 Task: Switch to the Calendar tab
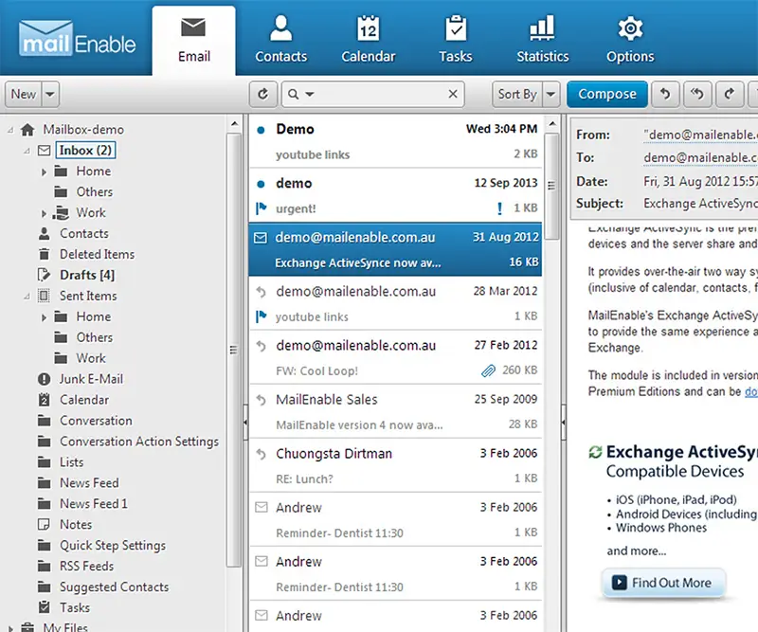click(x=368, y=40)
